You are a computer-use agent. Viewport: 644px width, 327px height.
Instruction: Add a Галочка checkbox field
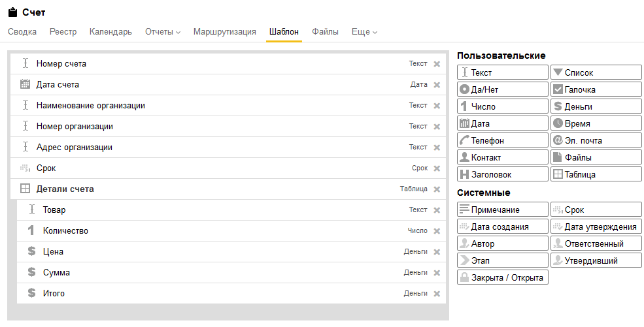(596, 89)
